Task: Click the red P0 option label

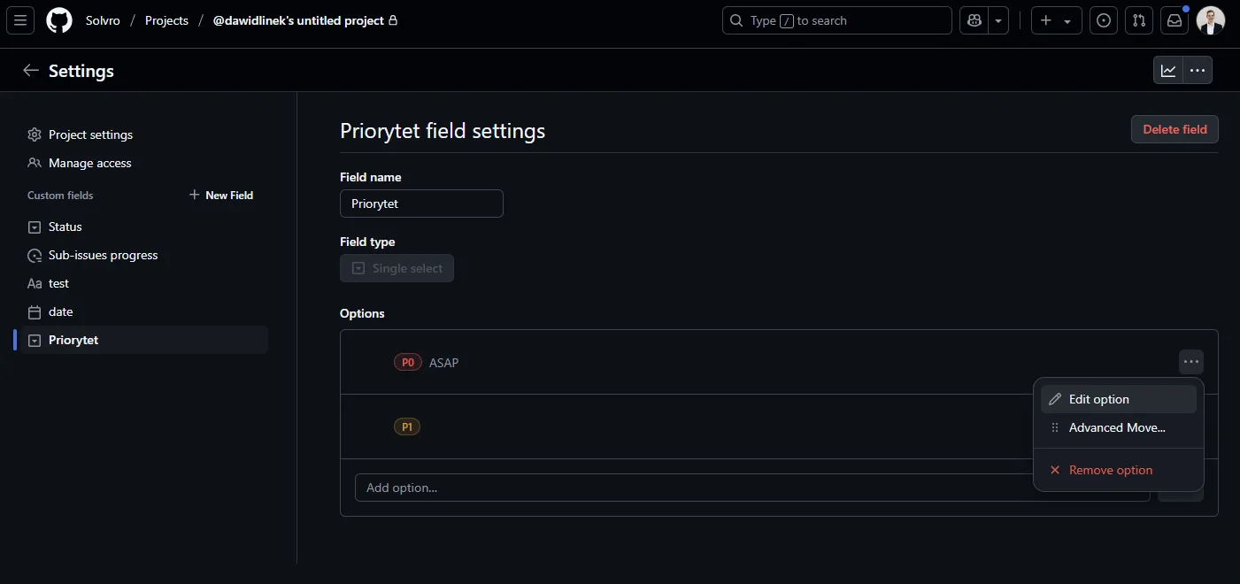Action: point(407,363)
